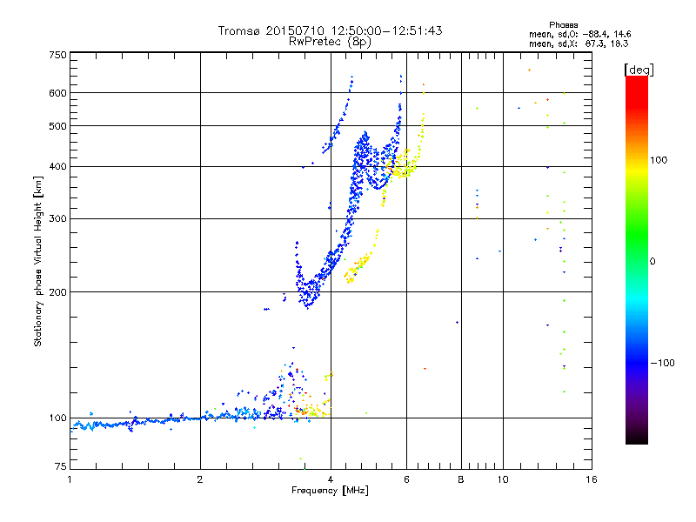Click the x-axis label "Frequency [MHz]"
The image size is (696, 522).
330,491
